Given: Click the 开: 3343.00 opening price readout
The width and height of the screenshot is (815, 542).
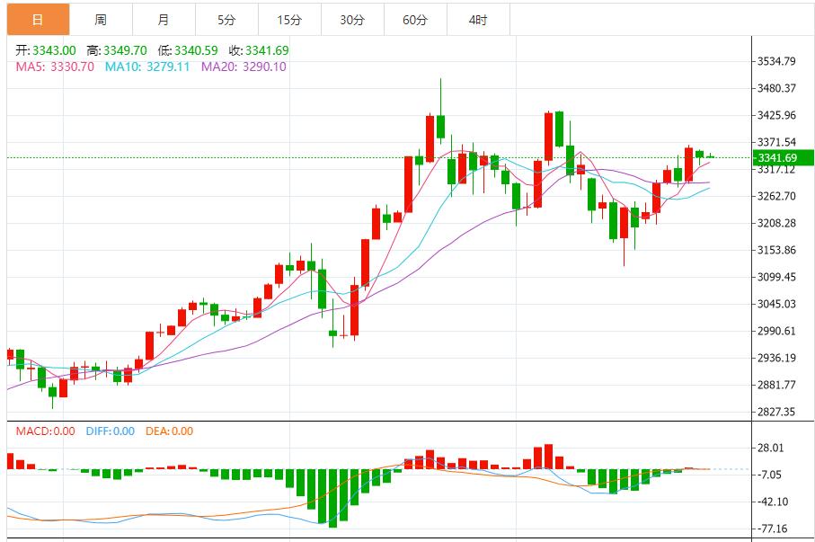Looking at the screenshot, I should [x=46, y=50].
